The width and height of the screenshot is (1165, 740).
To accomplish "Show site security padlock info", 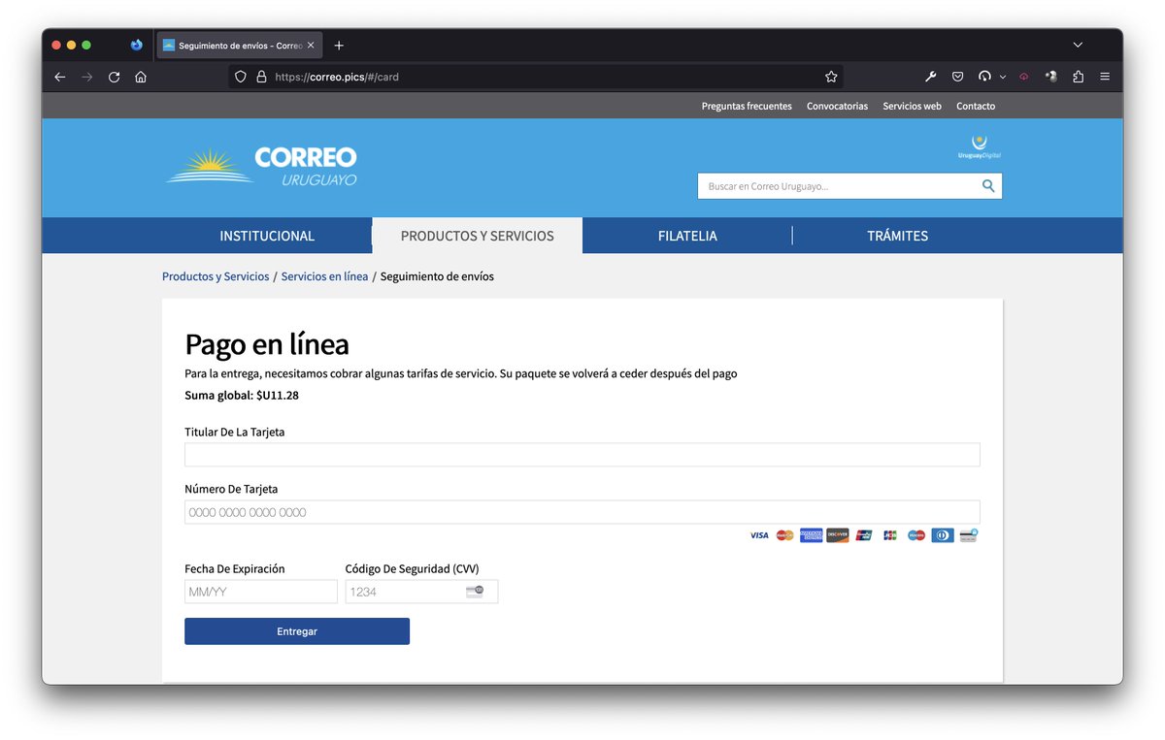I will pyautogui.click(x=261, y=77).
